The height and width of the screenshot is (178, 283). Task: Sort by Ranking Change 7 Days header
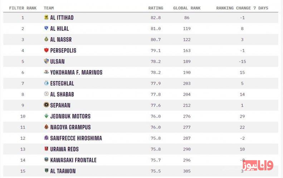click(242, 8)
